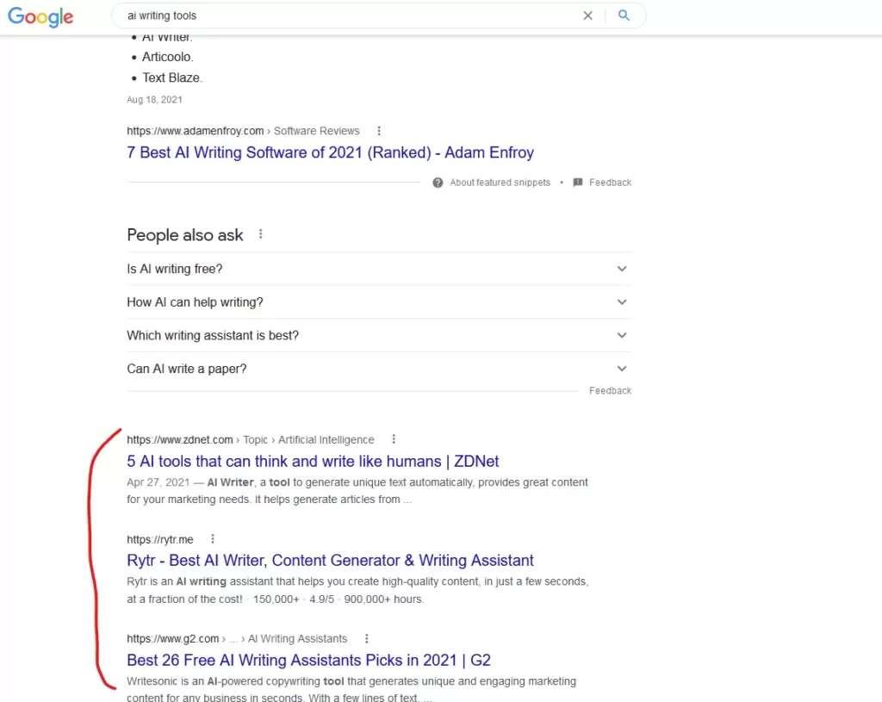This screenshot has height=702, width=882.
Task: Open three-dot menu beside adamenfroy.com result
Action: 379,131
